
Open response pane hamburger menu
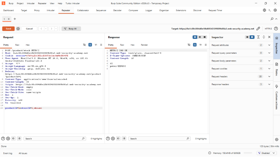[x=206, y=45]
